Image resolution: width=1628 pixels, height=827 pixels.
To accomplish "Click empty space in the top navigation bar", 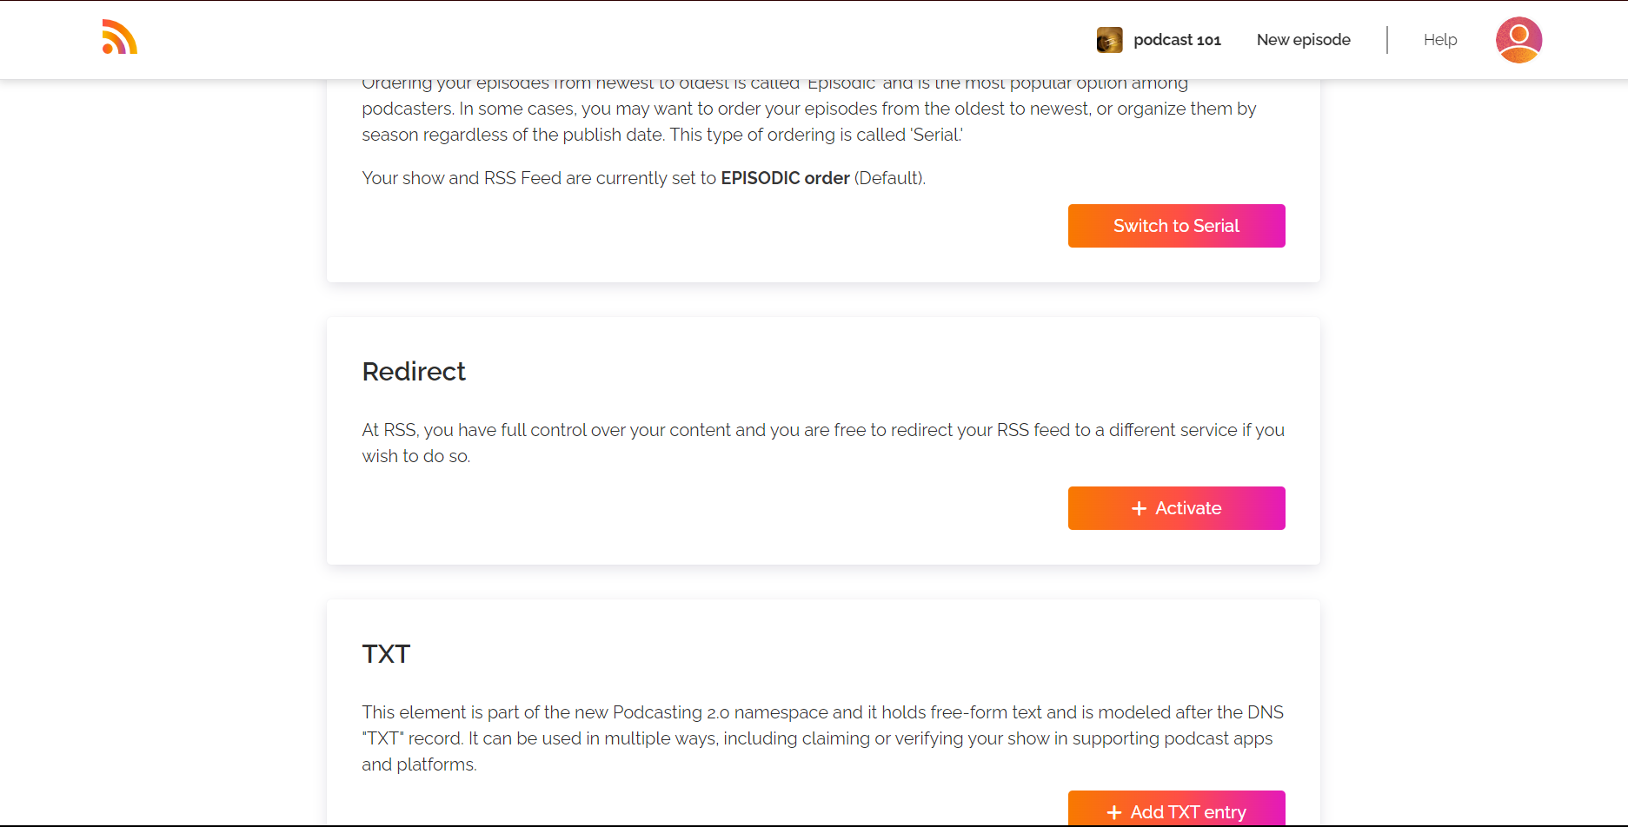I will click(608, 40).
